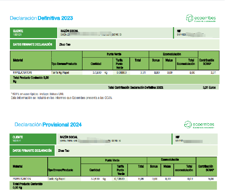The image size is (225, 190).
Task: Click Total ecomodulación header in 2024 table
Action: click(x=184, y=168)
